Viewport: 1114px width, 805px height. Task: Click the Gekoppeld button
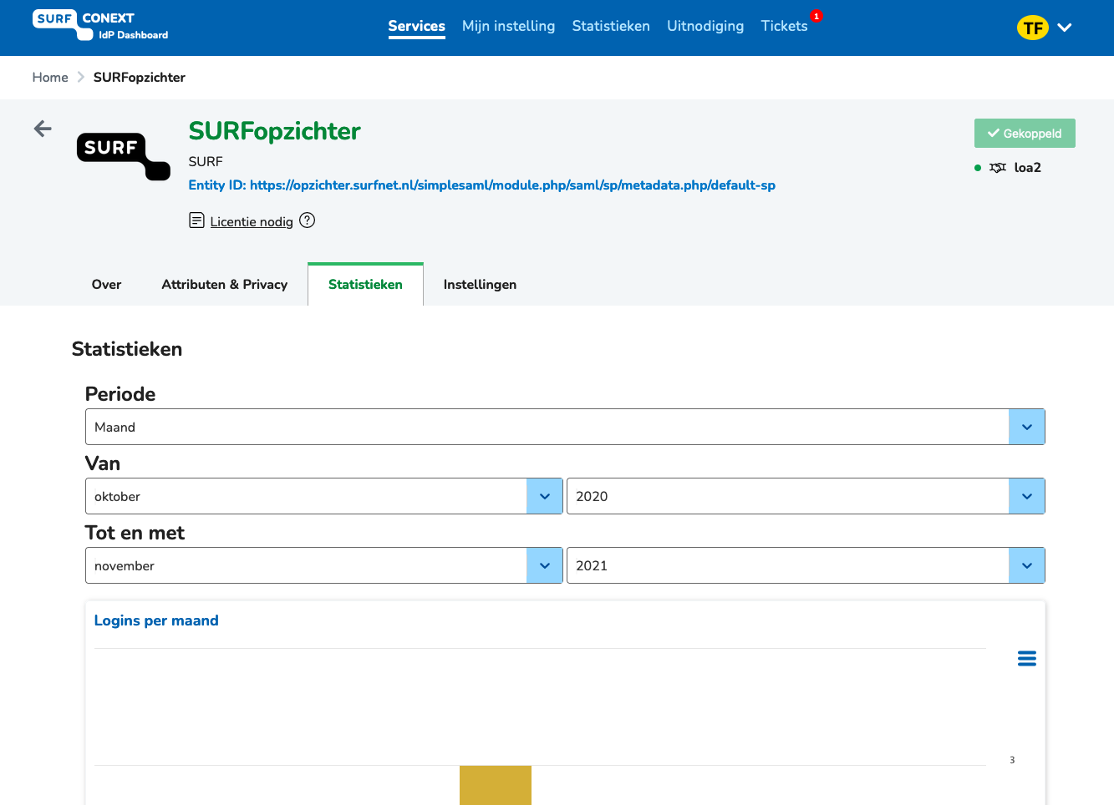(1025, 134)
